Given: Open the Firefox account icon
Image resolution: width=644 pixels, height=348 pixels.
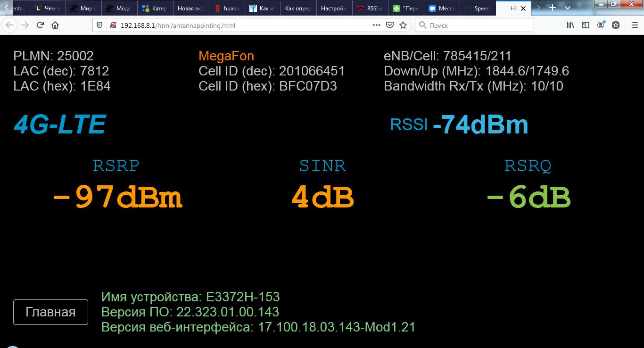Looking at the screenshot, I should coord(601,25).
